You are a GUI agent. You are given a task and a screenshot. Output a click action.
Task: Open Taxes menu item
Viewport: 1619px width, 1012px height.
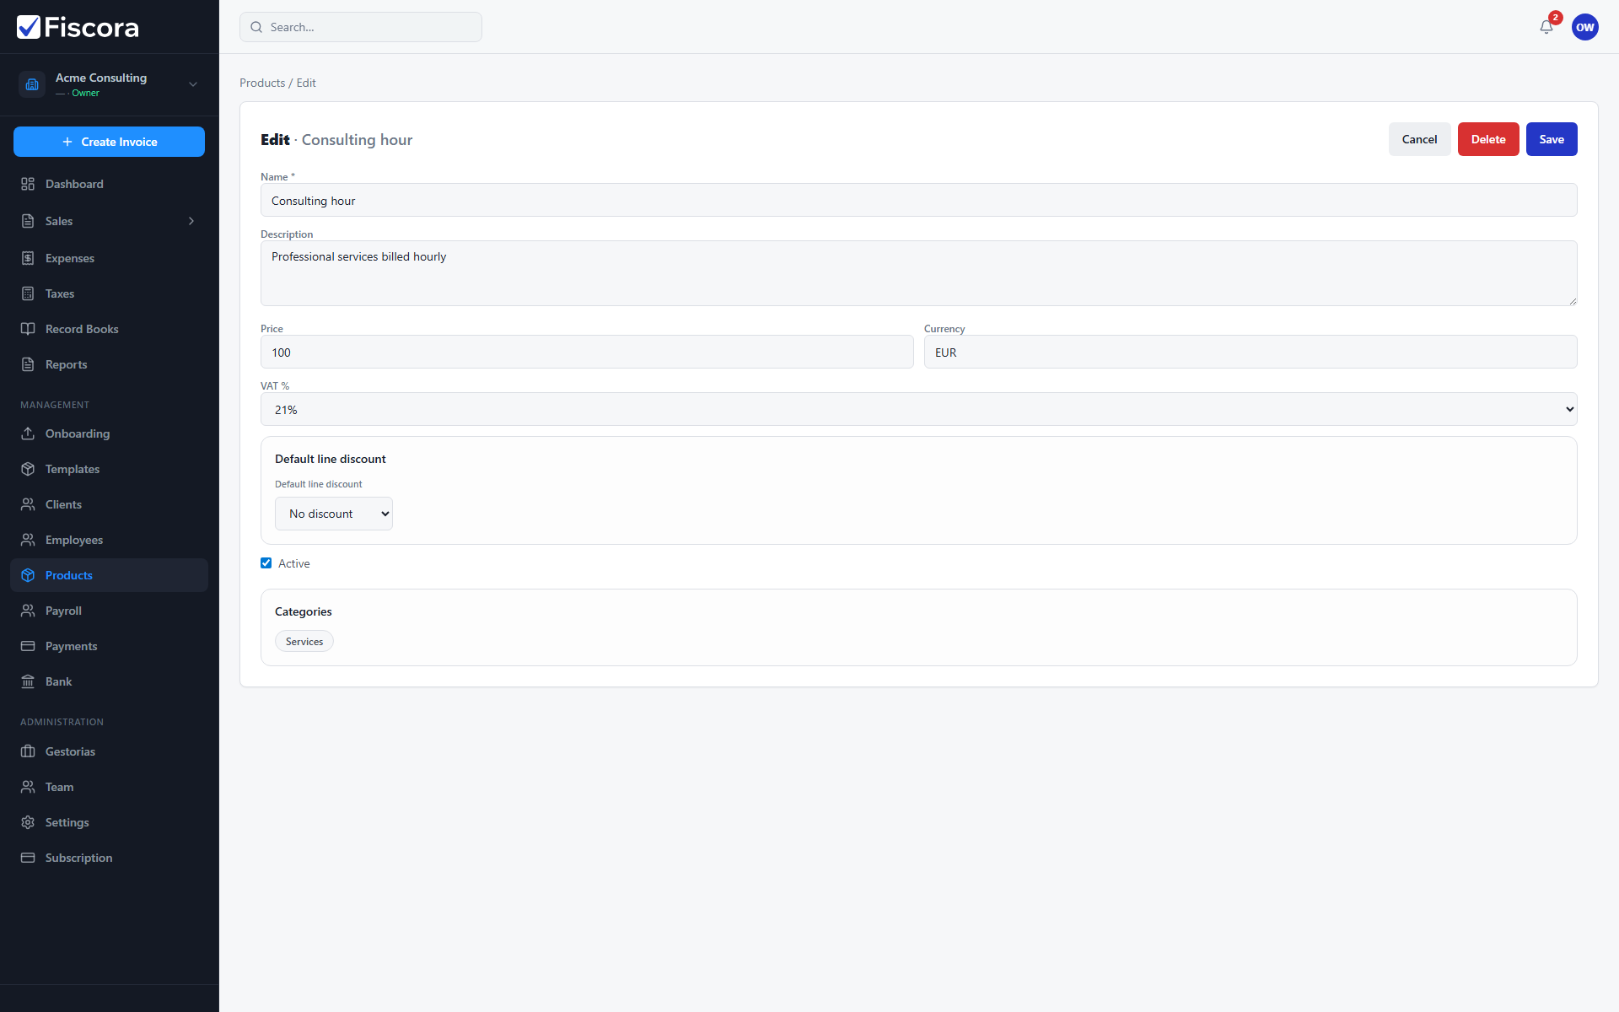109,293
